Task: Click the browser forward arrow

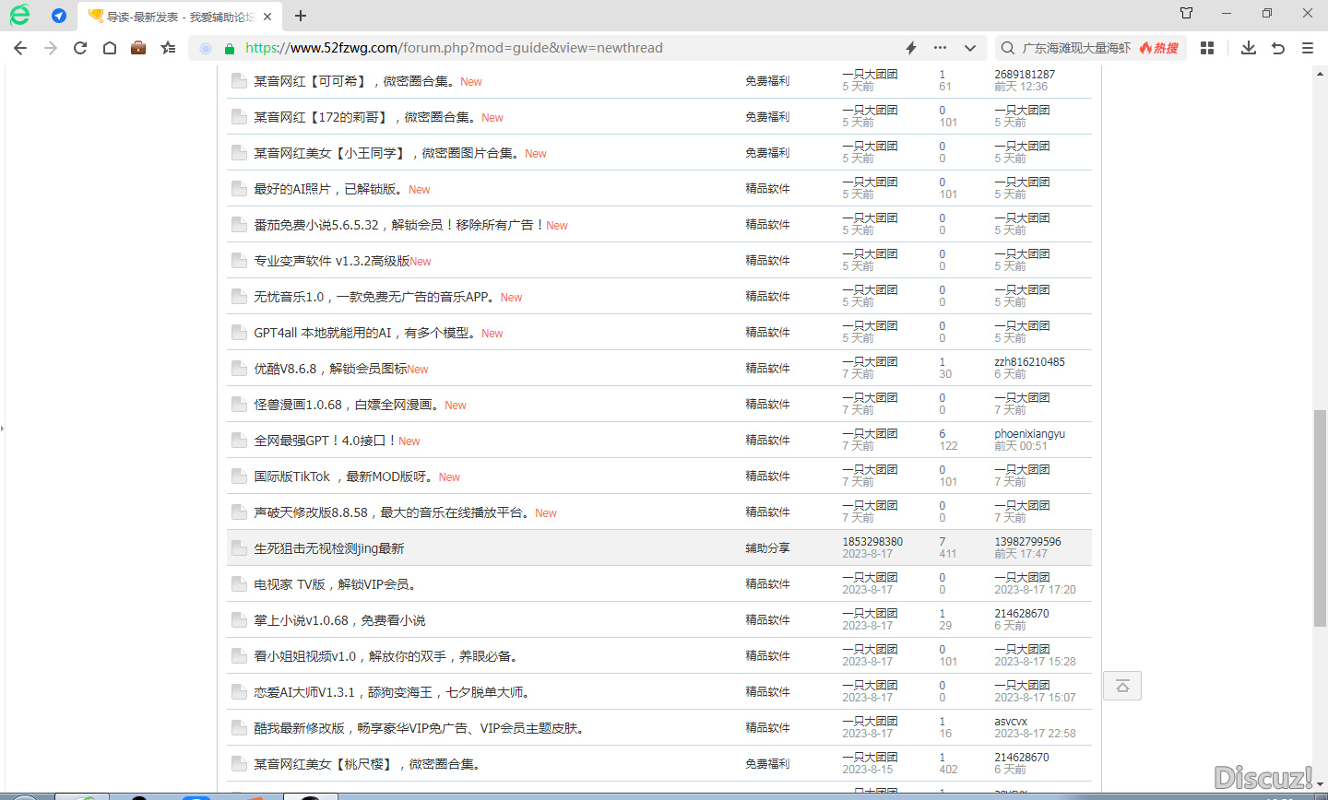Action: [x=51, y=48]
